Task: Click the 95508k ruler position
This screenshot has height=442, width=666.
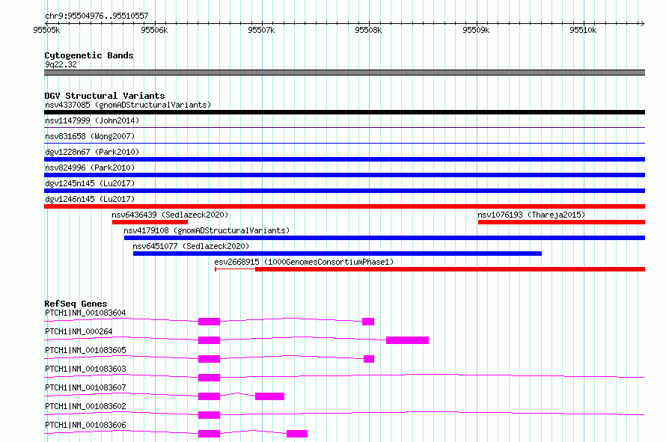Action: 368,30
